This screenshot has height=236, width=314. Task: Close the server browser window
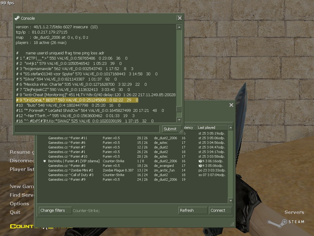(x=231, y=105)
